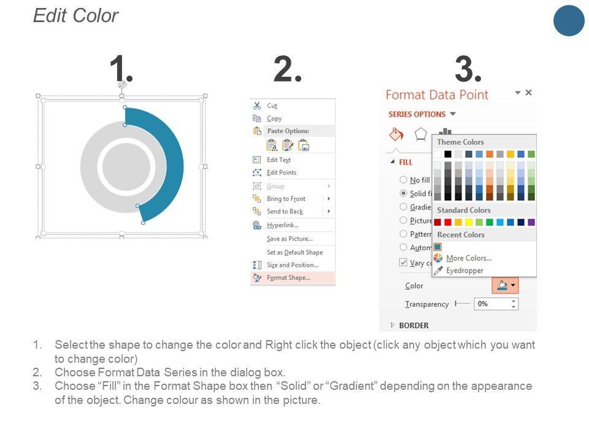Viewport: 589px width, 442px height.
Task: Select the Solid fill radio button
Action: (x=403, y=193)
